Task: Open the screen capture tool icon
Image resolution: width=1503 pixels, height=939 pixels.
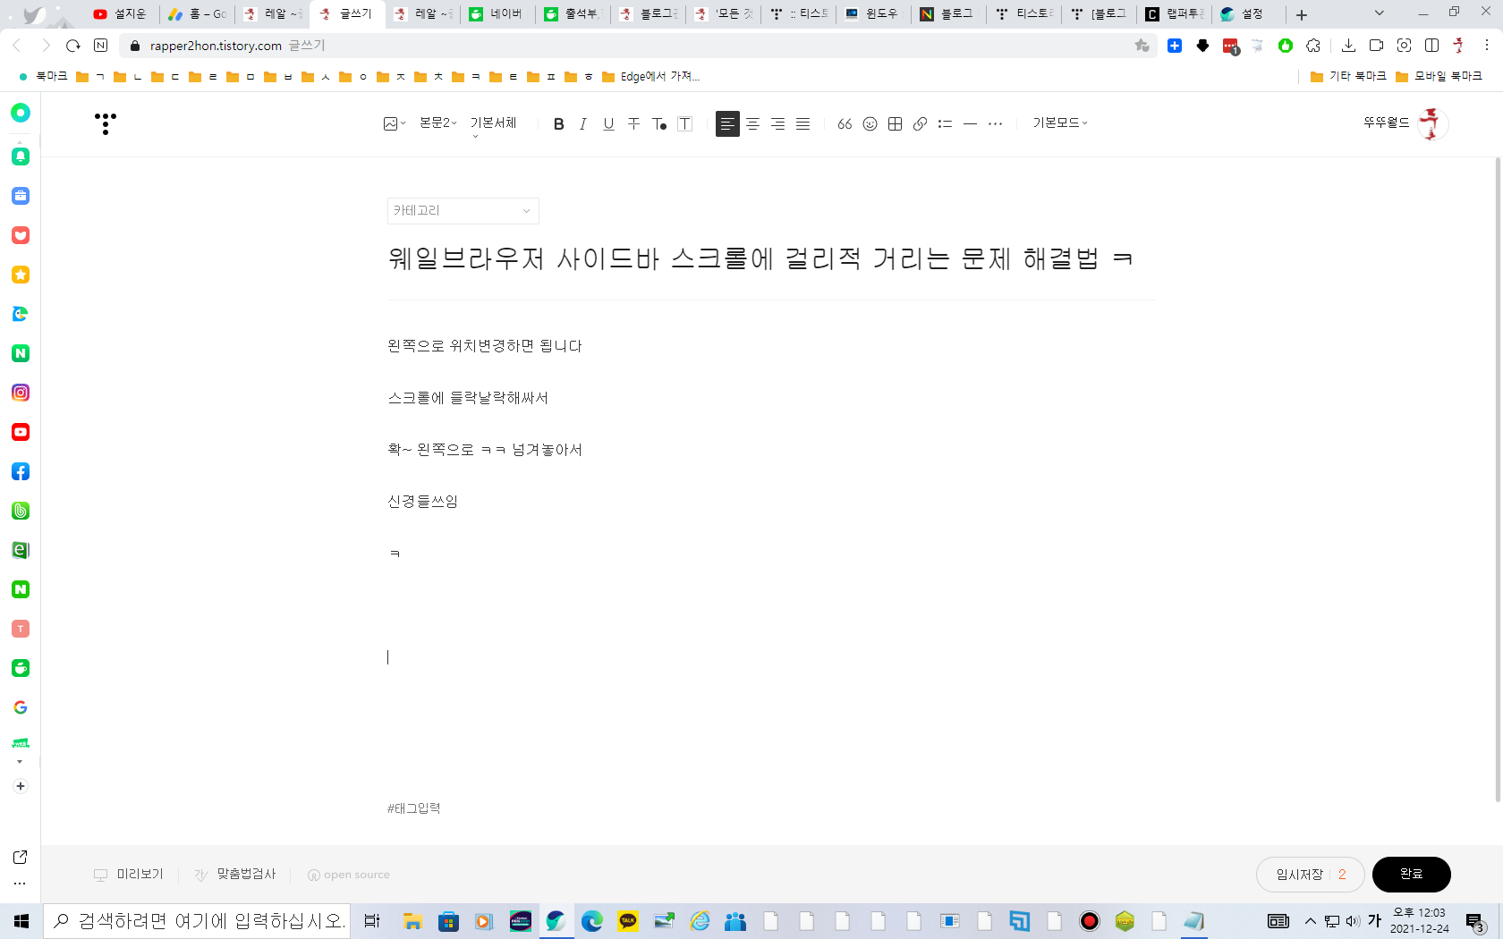Action: coord(1405,46)
